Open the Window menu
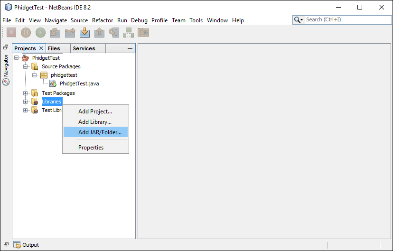Screen dimensions: 393x251 pos(217,20)
